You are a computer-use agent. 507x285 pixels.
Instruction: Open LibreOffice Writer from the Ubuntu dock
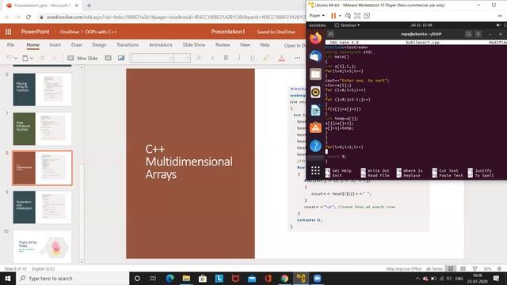pos(315,111)
